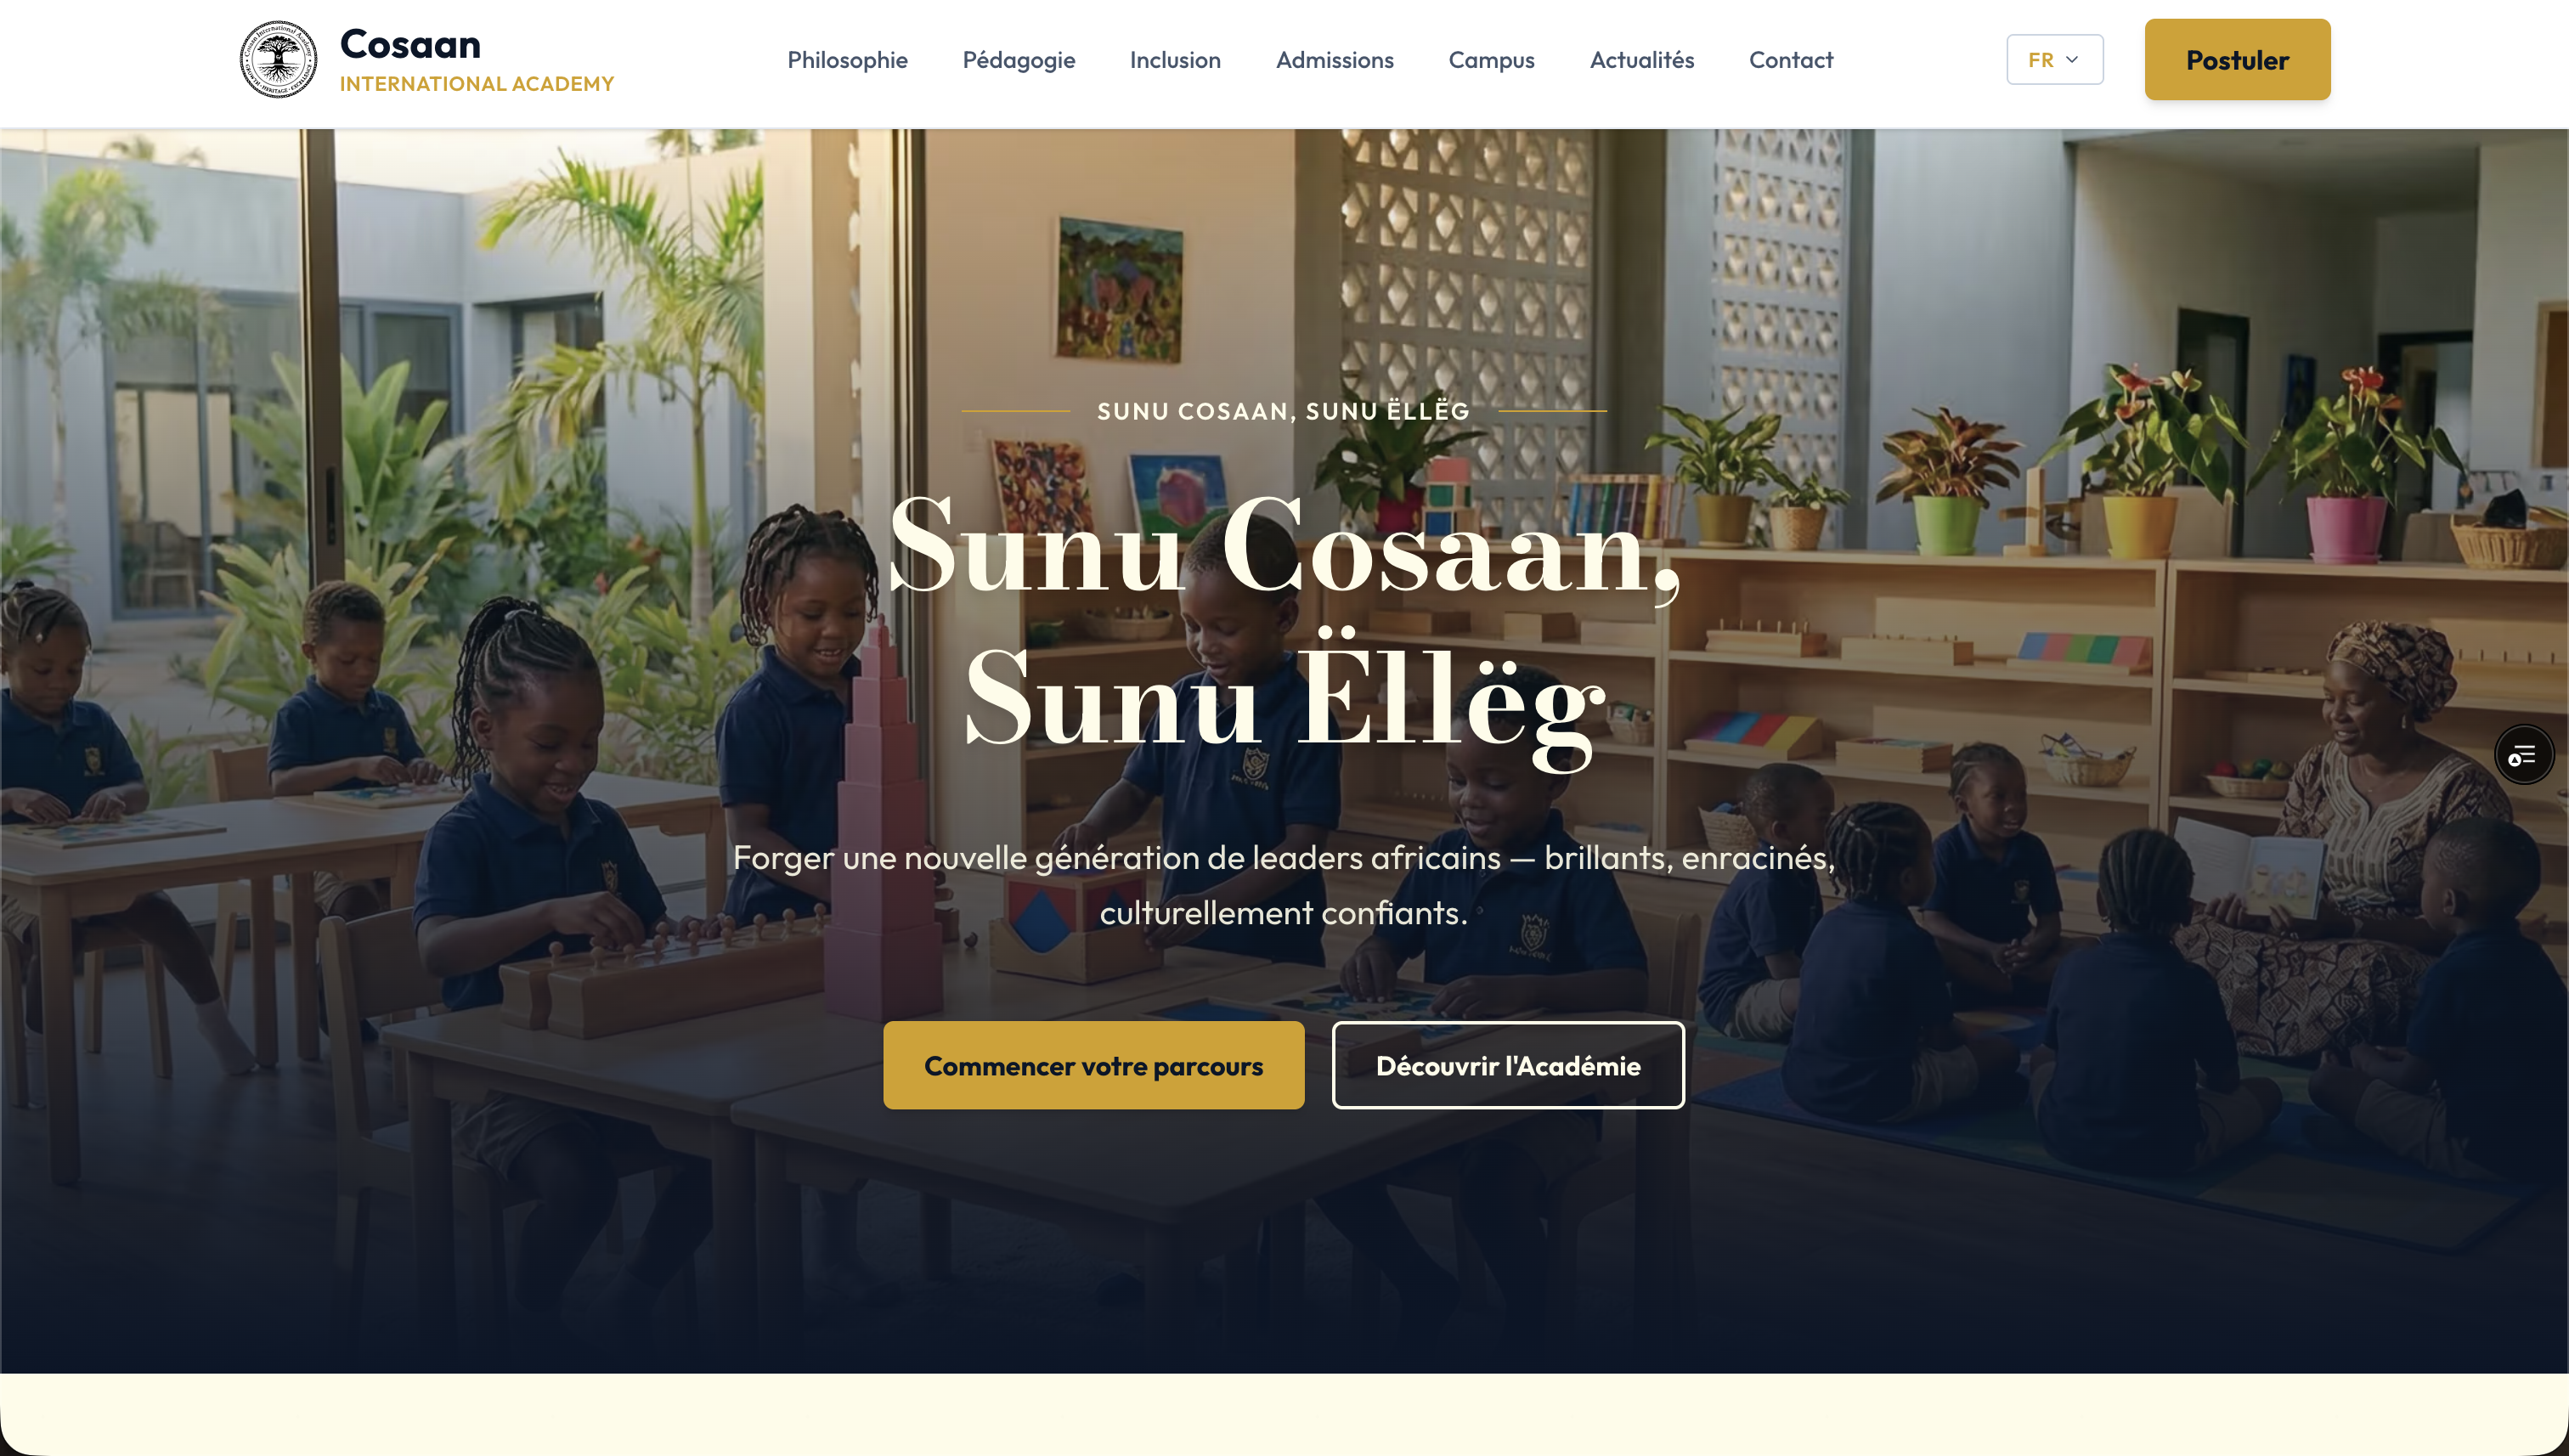Select Inclusion in the navigation bar
The width and height of the screenshot is (2569, 1456).
(x=1175, y=60)
